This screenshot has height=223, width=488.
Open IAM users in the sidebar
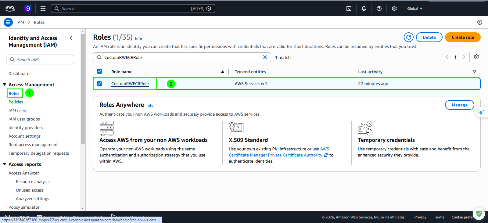(x=18, y=110)
